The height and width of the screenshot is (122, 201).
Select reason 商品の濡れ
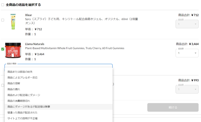59,89
